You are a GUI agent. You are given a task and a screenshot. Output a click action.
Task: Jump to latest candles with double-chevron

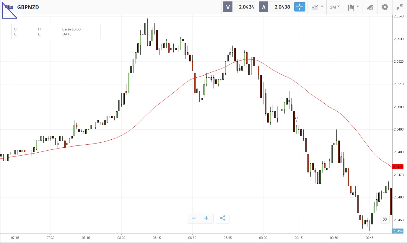tap(385, 219)
